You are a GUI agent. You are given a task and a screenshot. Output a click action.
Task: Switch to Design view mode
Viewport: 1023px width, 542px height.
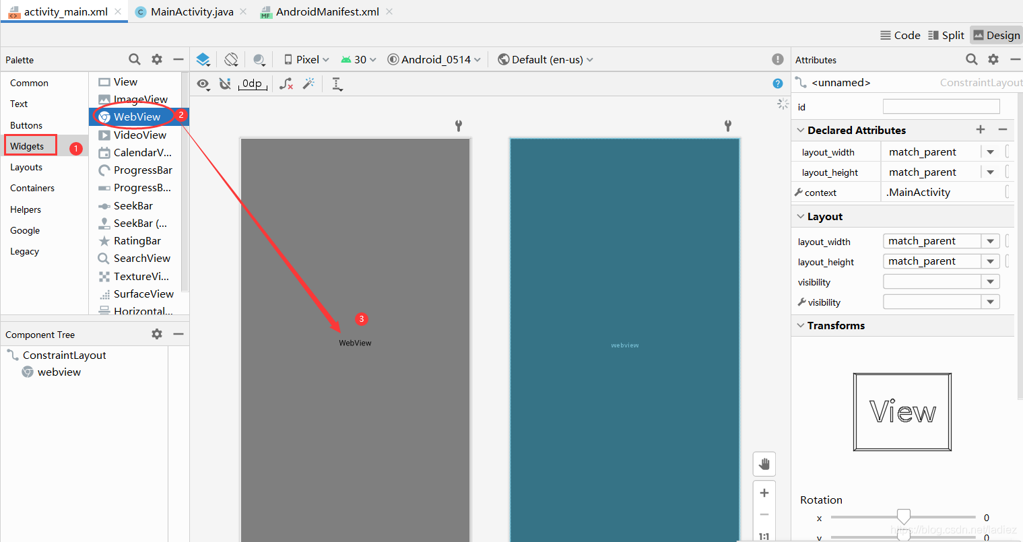tap(997, 35)
